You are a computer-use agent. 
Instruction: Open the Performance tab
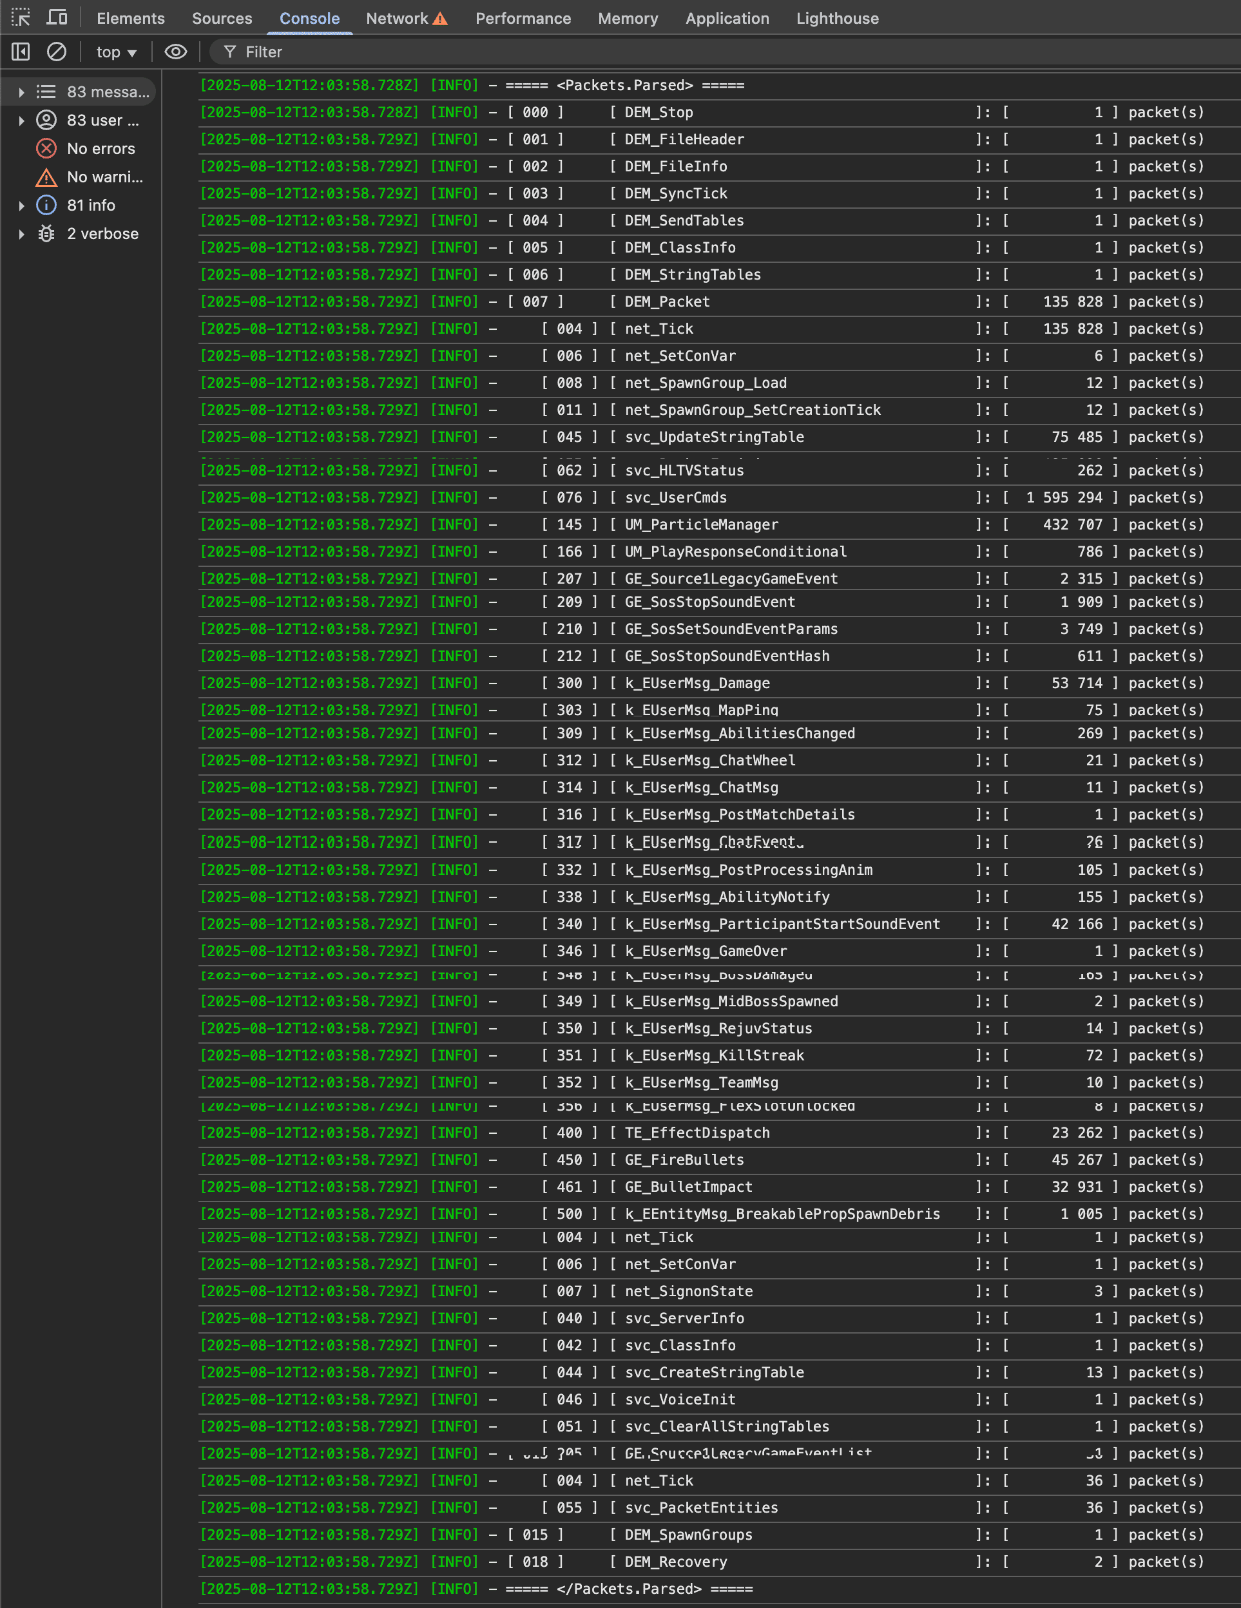click(x=523, y=19)
